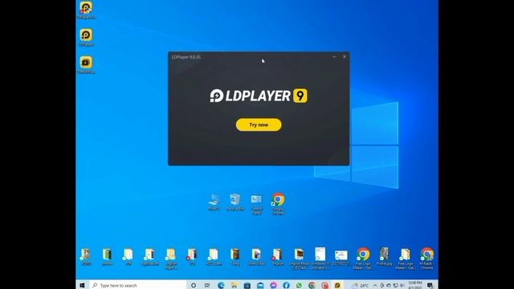This screenshot has height=289, width=514.
Task: Open the Mail app on the taskbar
Action: coord(260,286)
